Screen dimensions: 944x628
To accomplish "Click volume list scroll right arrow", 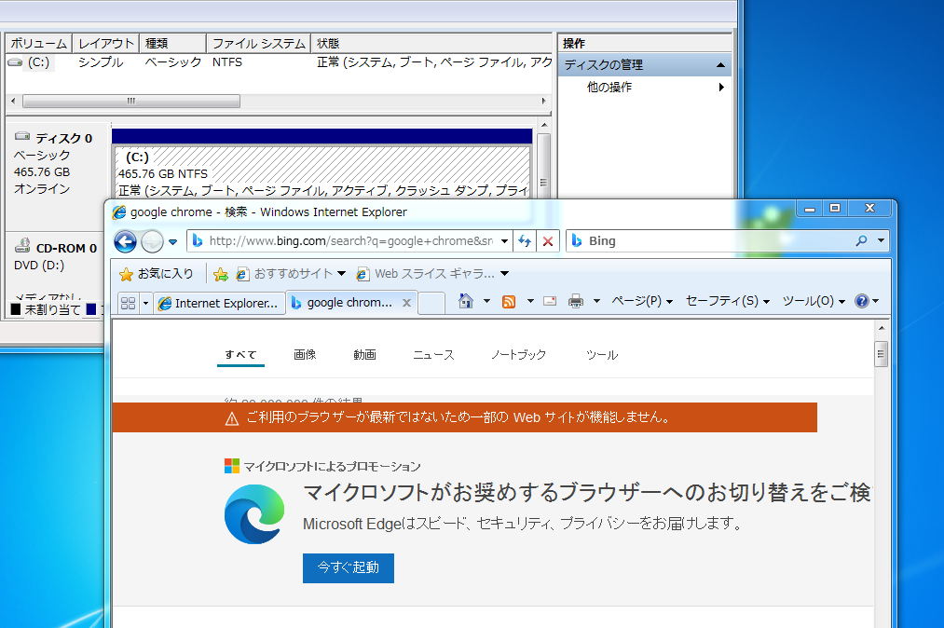I will coord(543,102).
